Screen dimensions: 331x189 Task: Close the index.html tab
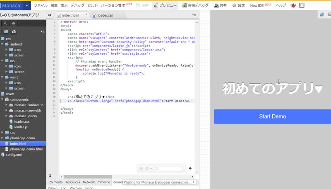(x=86, y=15)
